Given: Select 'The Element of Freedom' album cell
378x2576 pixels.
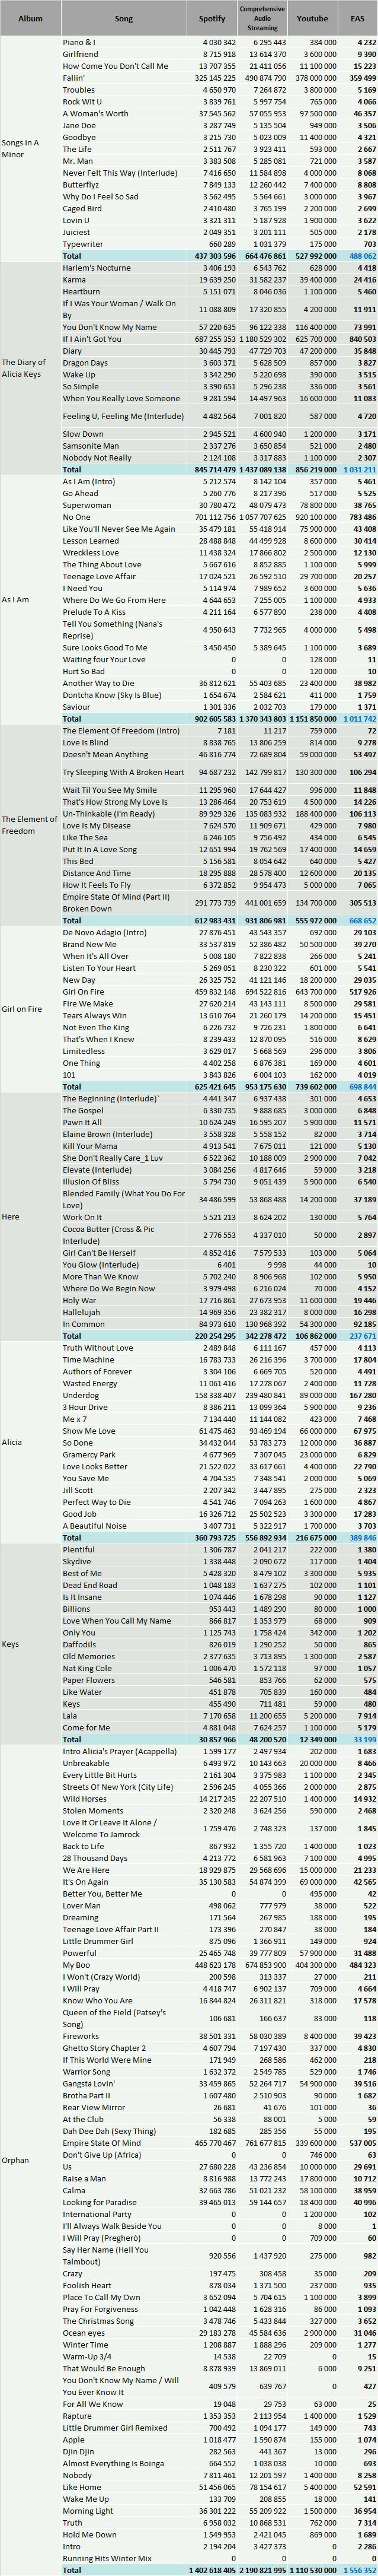Looking at the screenshot, I should point(30,825).
